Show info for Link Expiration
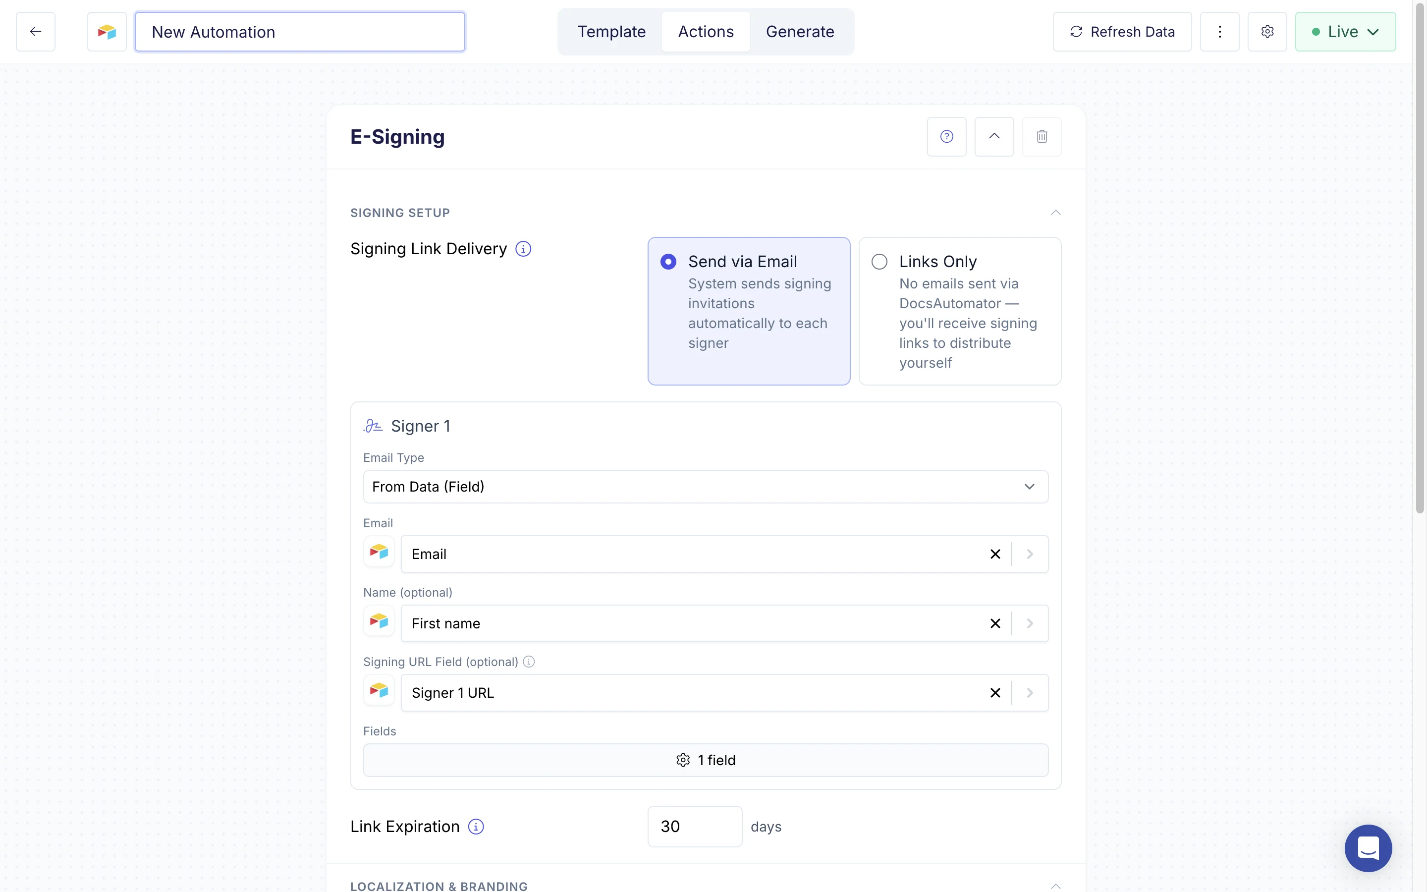 coord(476,827)
